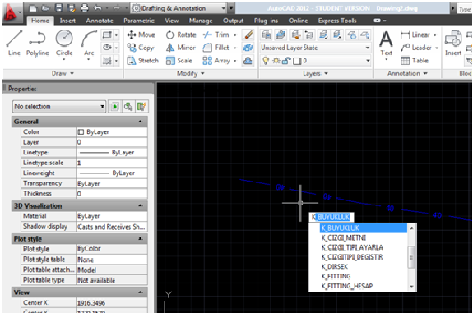Viewport: 473px width, 313px height.
Task: Click the Table tool
Action: [x=414, y=61]
